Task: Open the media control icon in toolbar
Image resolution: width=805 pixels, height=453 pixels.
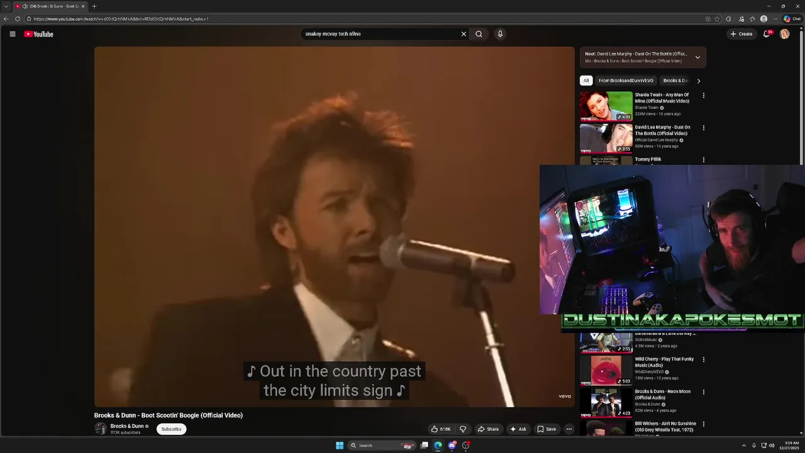Action: 741,19
